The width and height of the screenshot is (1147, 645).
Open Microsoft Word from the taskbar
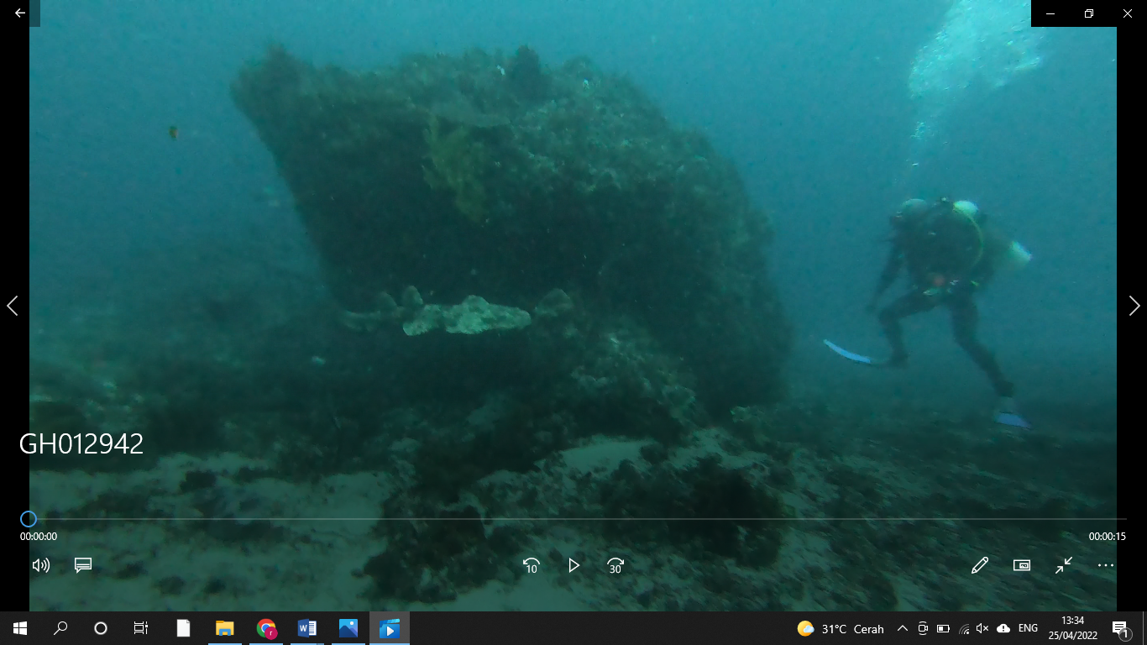coord(306,628)
